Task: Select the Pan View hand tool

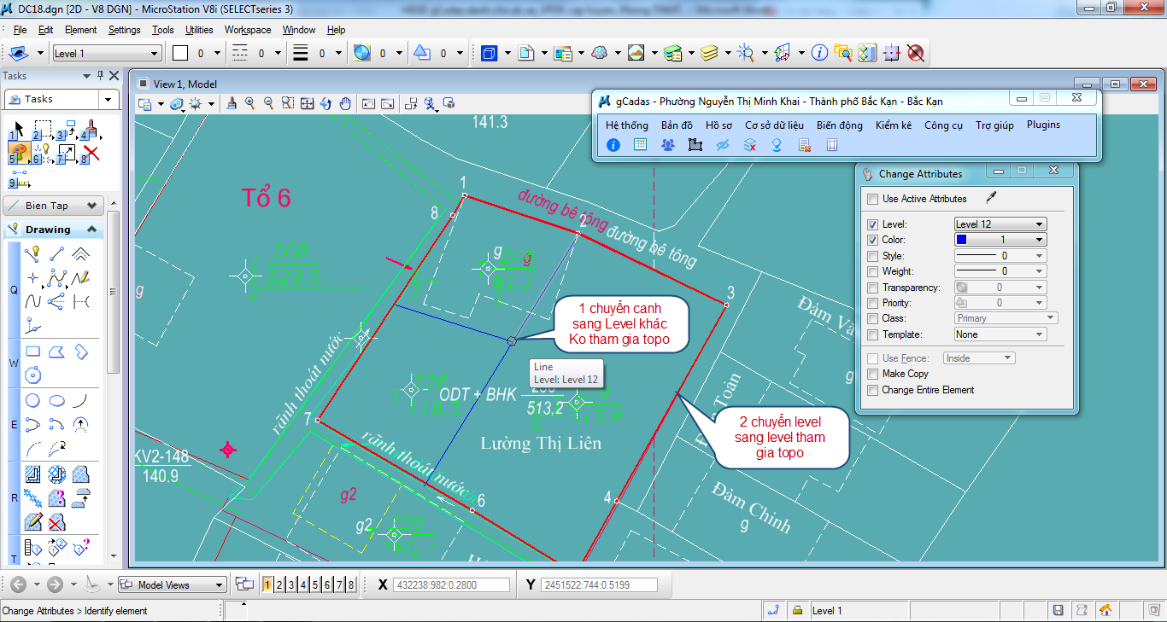Action: (345, 103)
